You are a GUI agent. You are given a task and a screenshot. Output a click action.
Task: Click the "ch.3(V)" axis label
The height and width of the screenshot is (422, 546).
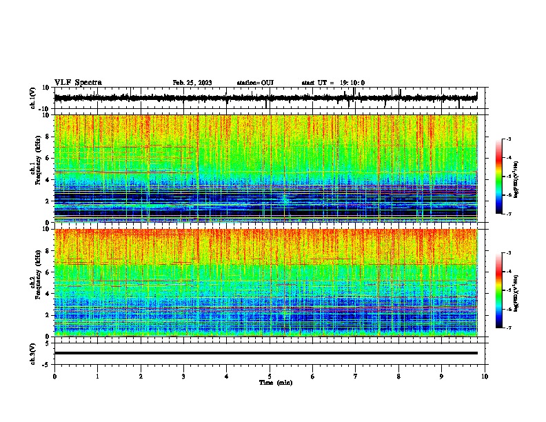click(x=33, y=354)
